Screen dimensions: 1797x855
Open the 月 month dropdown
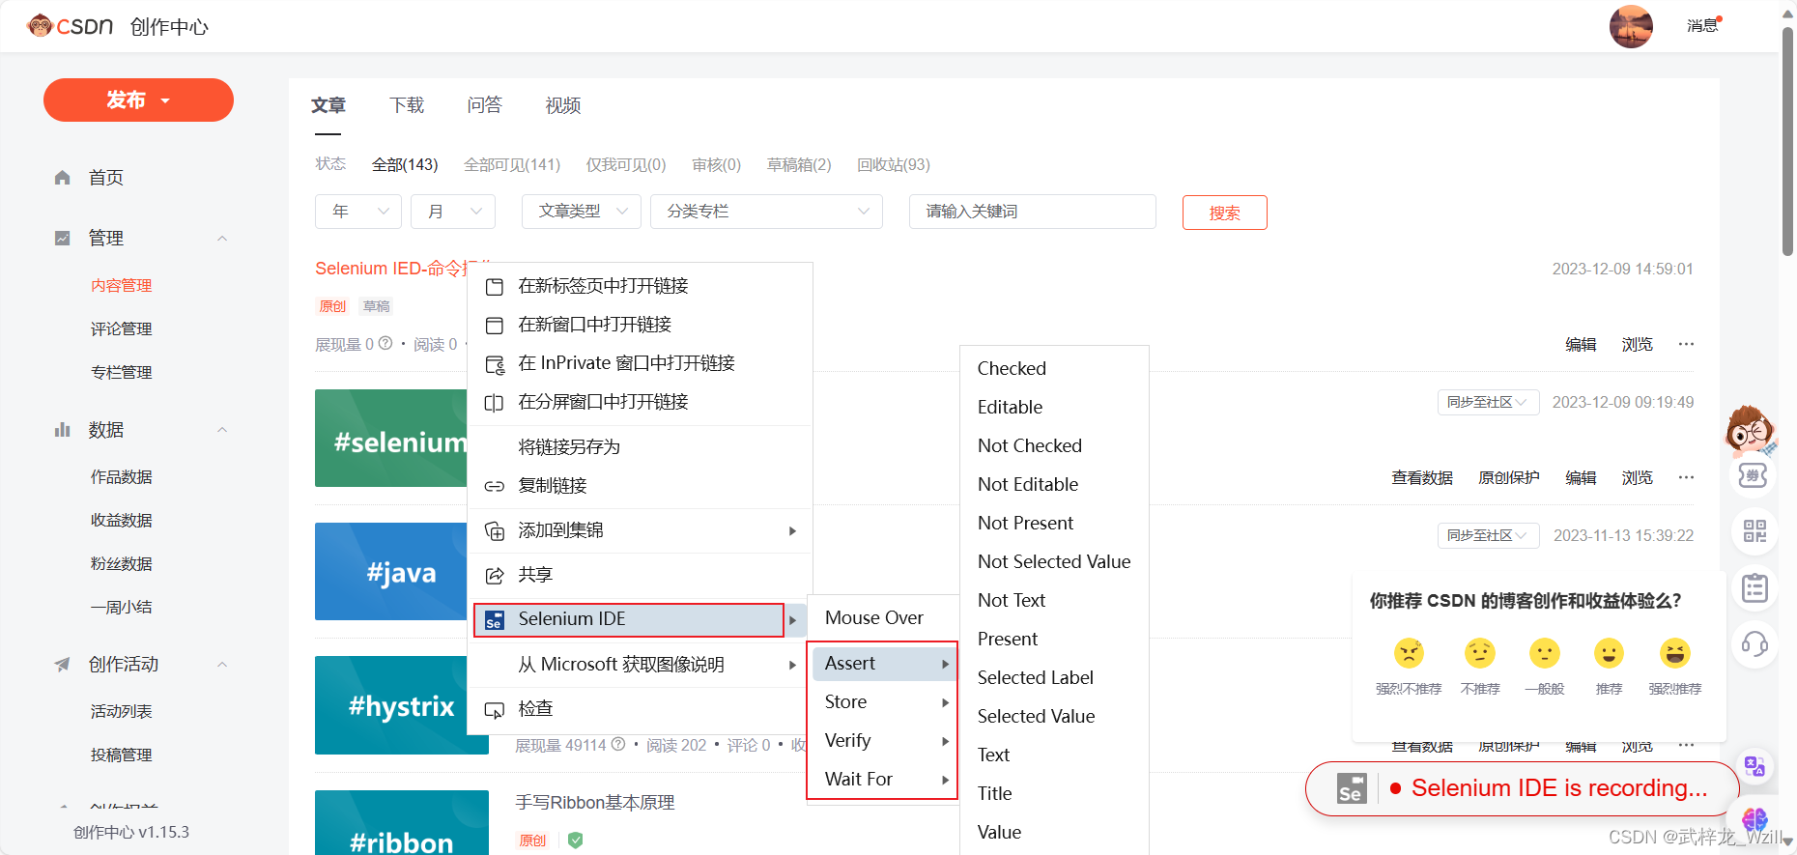click(453, 212)
